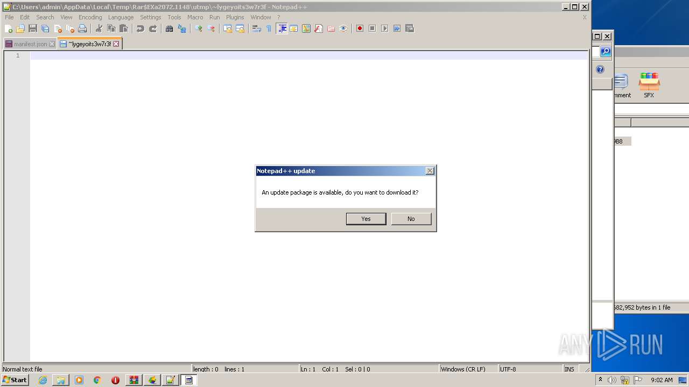Open the Function List icon

[x=319, y=28]
